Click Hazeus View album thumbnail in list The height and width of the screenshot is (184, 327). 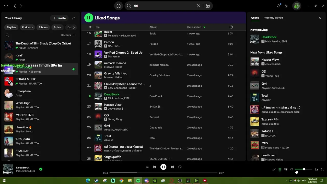98,107
